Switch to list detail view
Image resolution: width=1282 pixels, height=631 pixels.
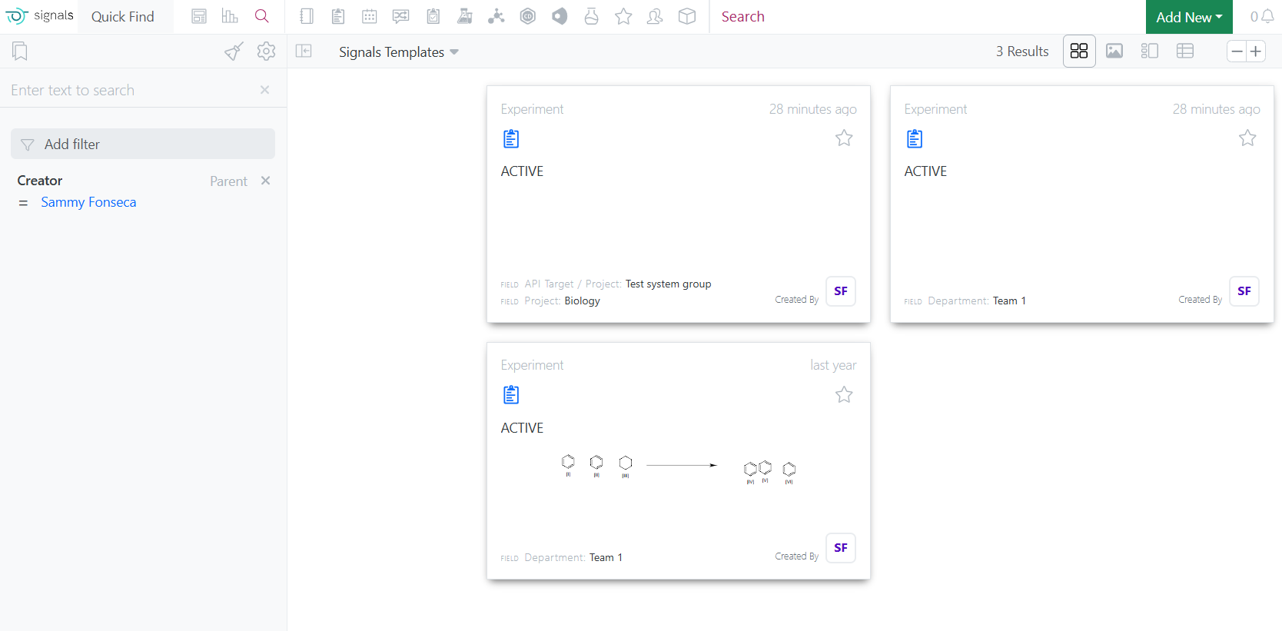click(x=1150, y=51)
